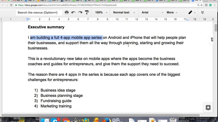
Task: Open the editing mode pencil menu
Action: pyautogui.click(x=192, y=13)
